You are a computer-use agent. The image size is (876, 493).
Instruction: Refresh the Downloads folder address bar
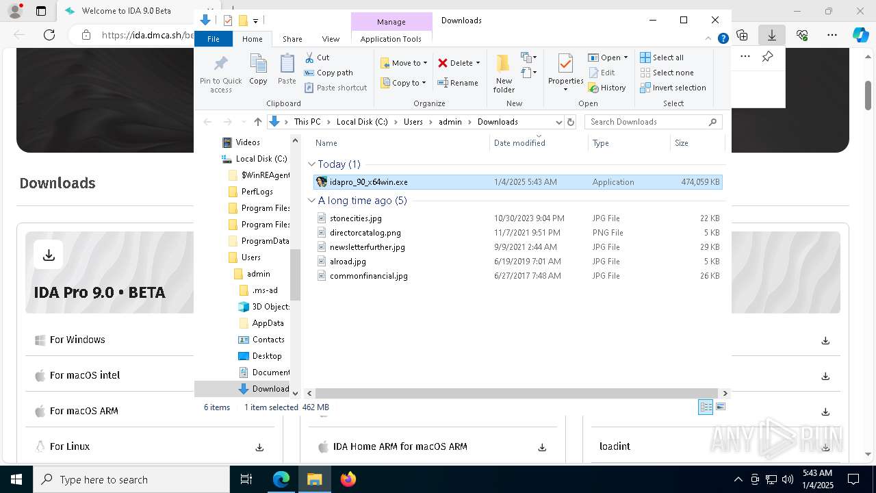click(x=571, y=122)
